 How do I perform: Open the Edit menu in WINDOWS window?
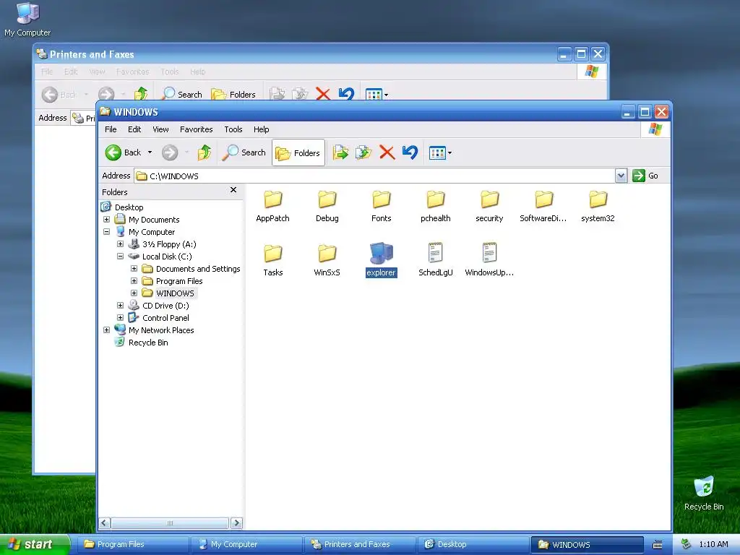point(134,129)
